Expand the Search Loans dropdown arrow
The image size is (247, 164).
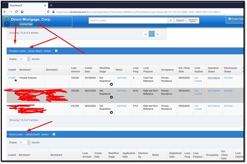coord(171,20)
